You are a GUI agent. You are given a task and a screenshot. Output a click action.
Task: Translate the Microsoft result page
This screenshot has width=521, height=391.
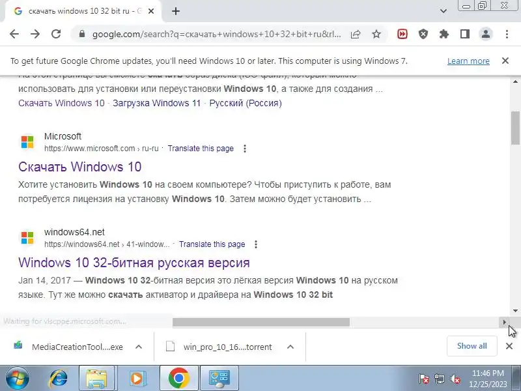[x=201, y=149]
